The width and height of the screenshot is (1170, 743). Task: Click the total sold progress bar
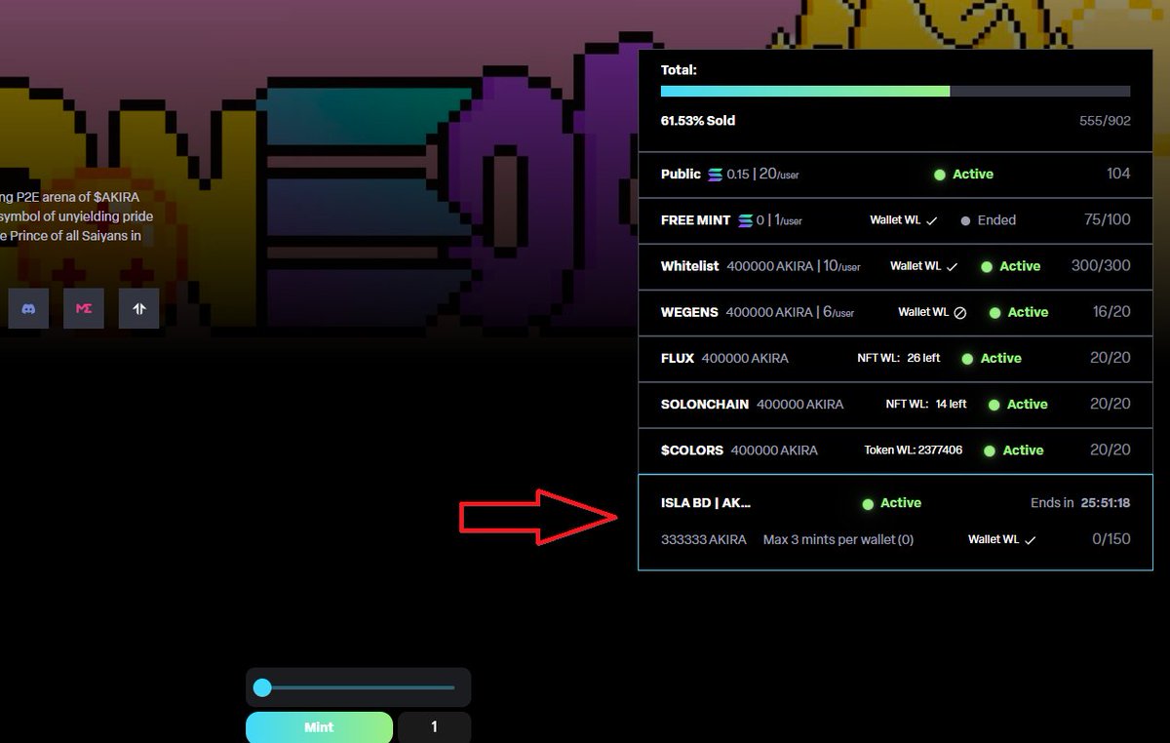point(895,91)
